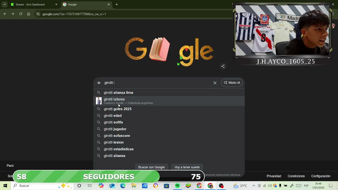338x190 pixels.
Task: Click the Google New Year doodle
Action: [x=169, y=51]
